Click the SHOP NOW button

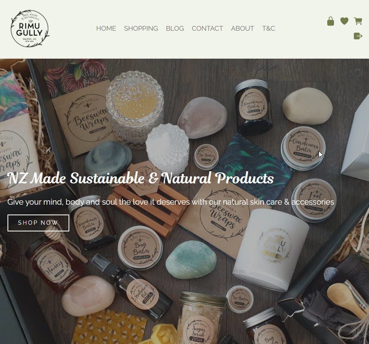tap(38, 223)
